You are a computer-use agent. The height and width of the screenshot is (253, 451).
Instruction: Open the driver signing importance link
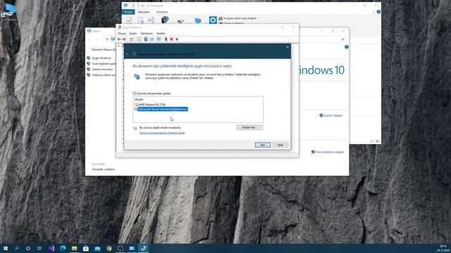pos(162,133)
